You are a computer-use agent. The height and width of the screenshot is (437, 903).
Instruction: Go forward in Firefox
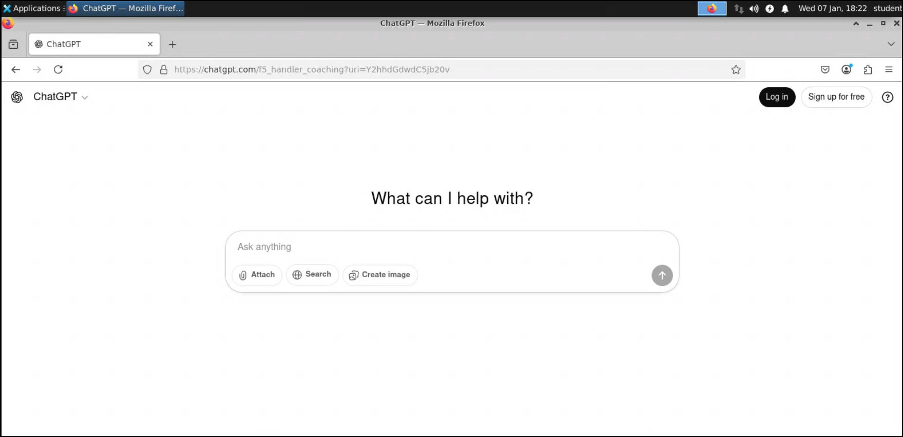coord(37,69)
